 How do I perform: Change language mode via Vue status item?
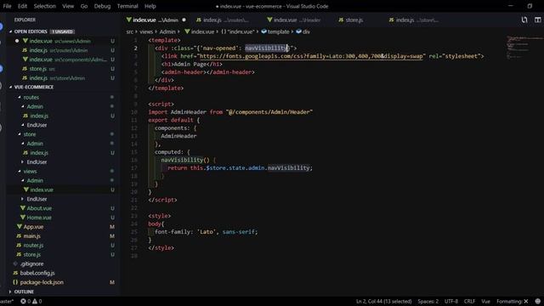click(485, 301)
